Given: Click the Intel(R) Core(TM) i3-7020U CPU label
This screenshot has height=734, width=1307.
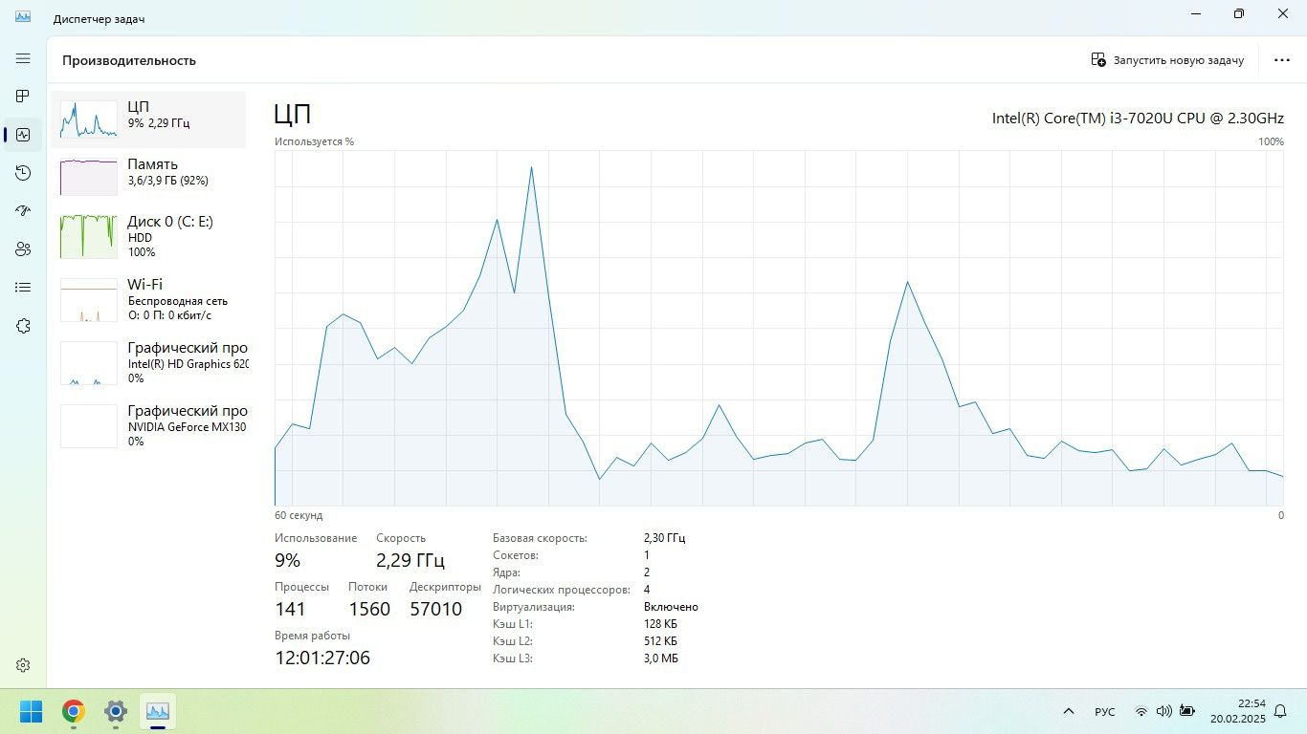Looking at the screenshot, I should coord(1138,119).
